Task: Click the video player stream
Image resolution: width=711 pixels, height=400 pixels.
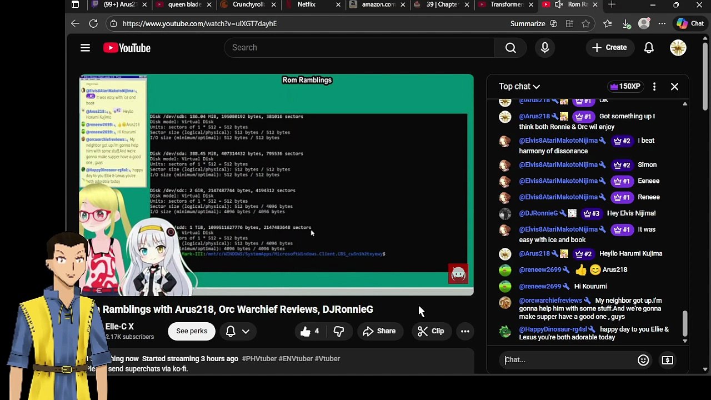Action: coord(277,184)
